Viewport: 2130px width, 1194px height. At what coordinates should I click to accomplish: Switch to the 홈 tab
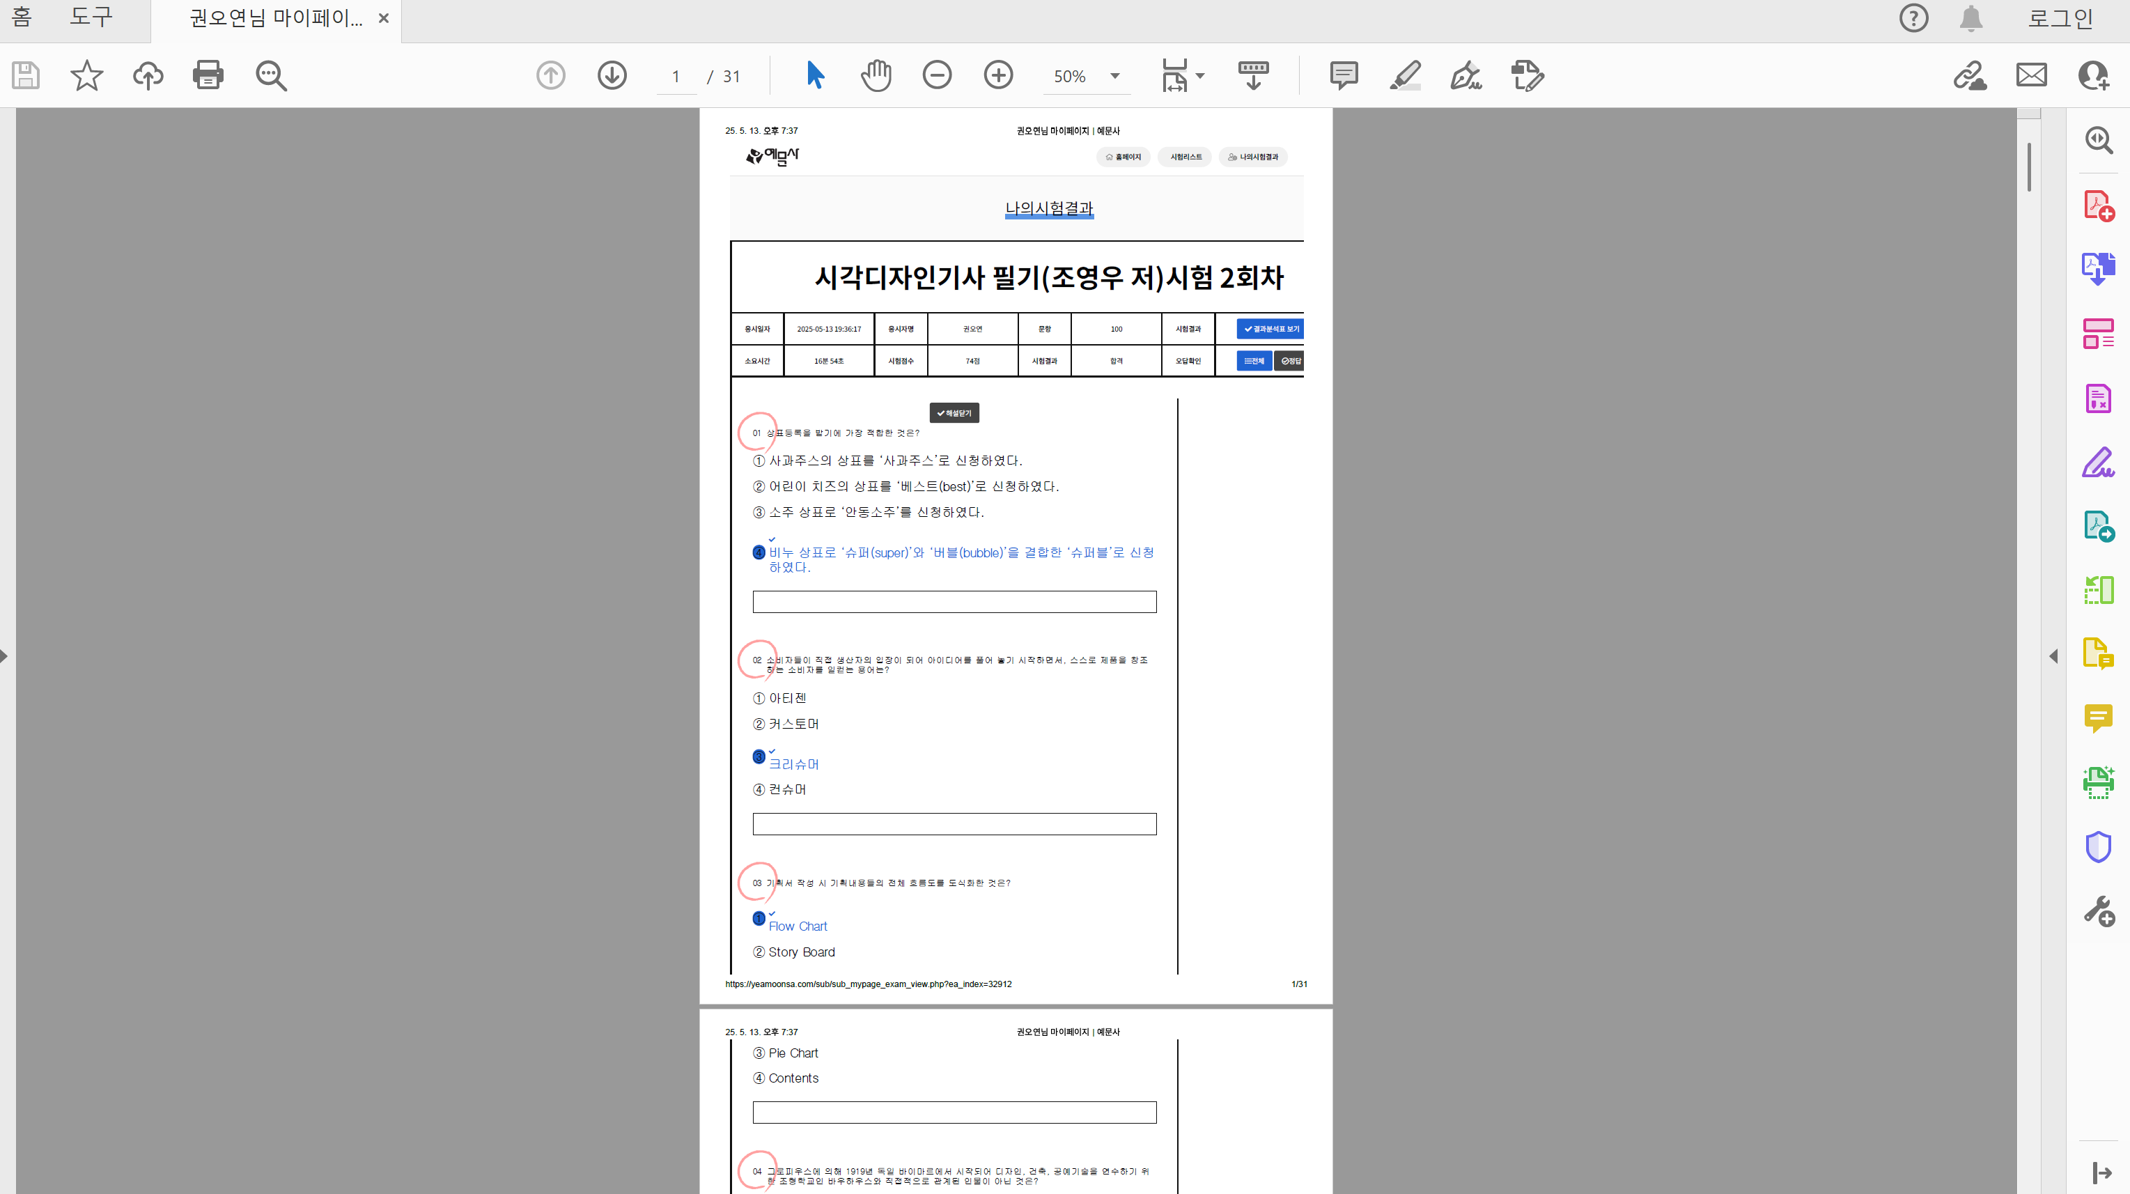click(22, 17)
